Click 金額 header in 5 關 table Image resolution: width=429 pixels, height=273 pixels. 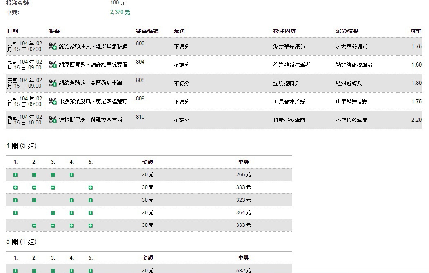coord(147,257)
